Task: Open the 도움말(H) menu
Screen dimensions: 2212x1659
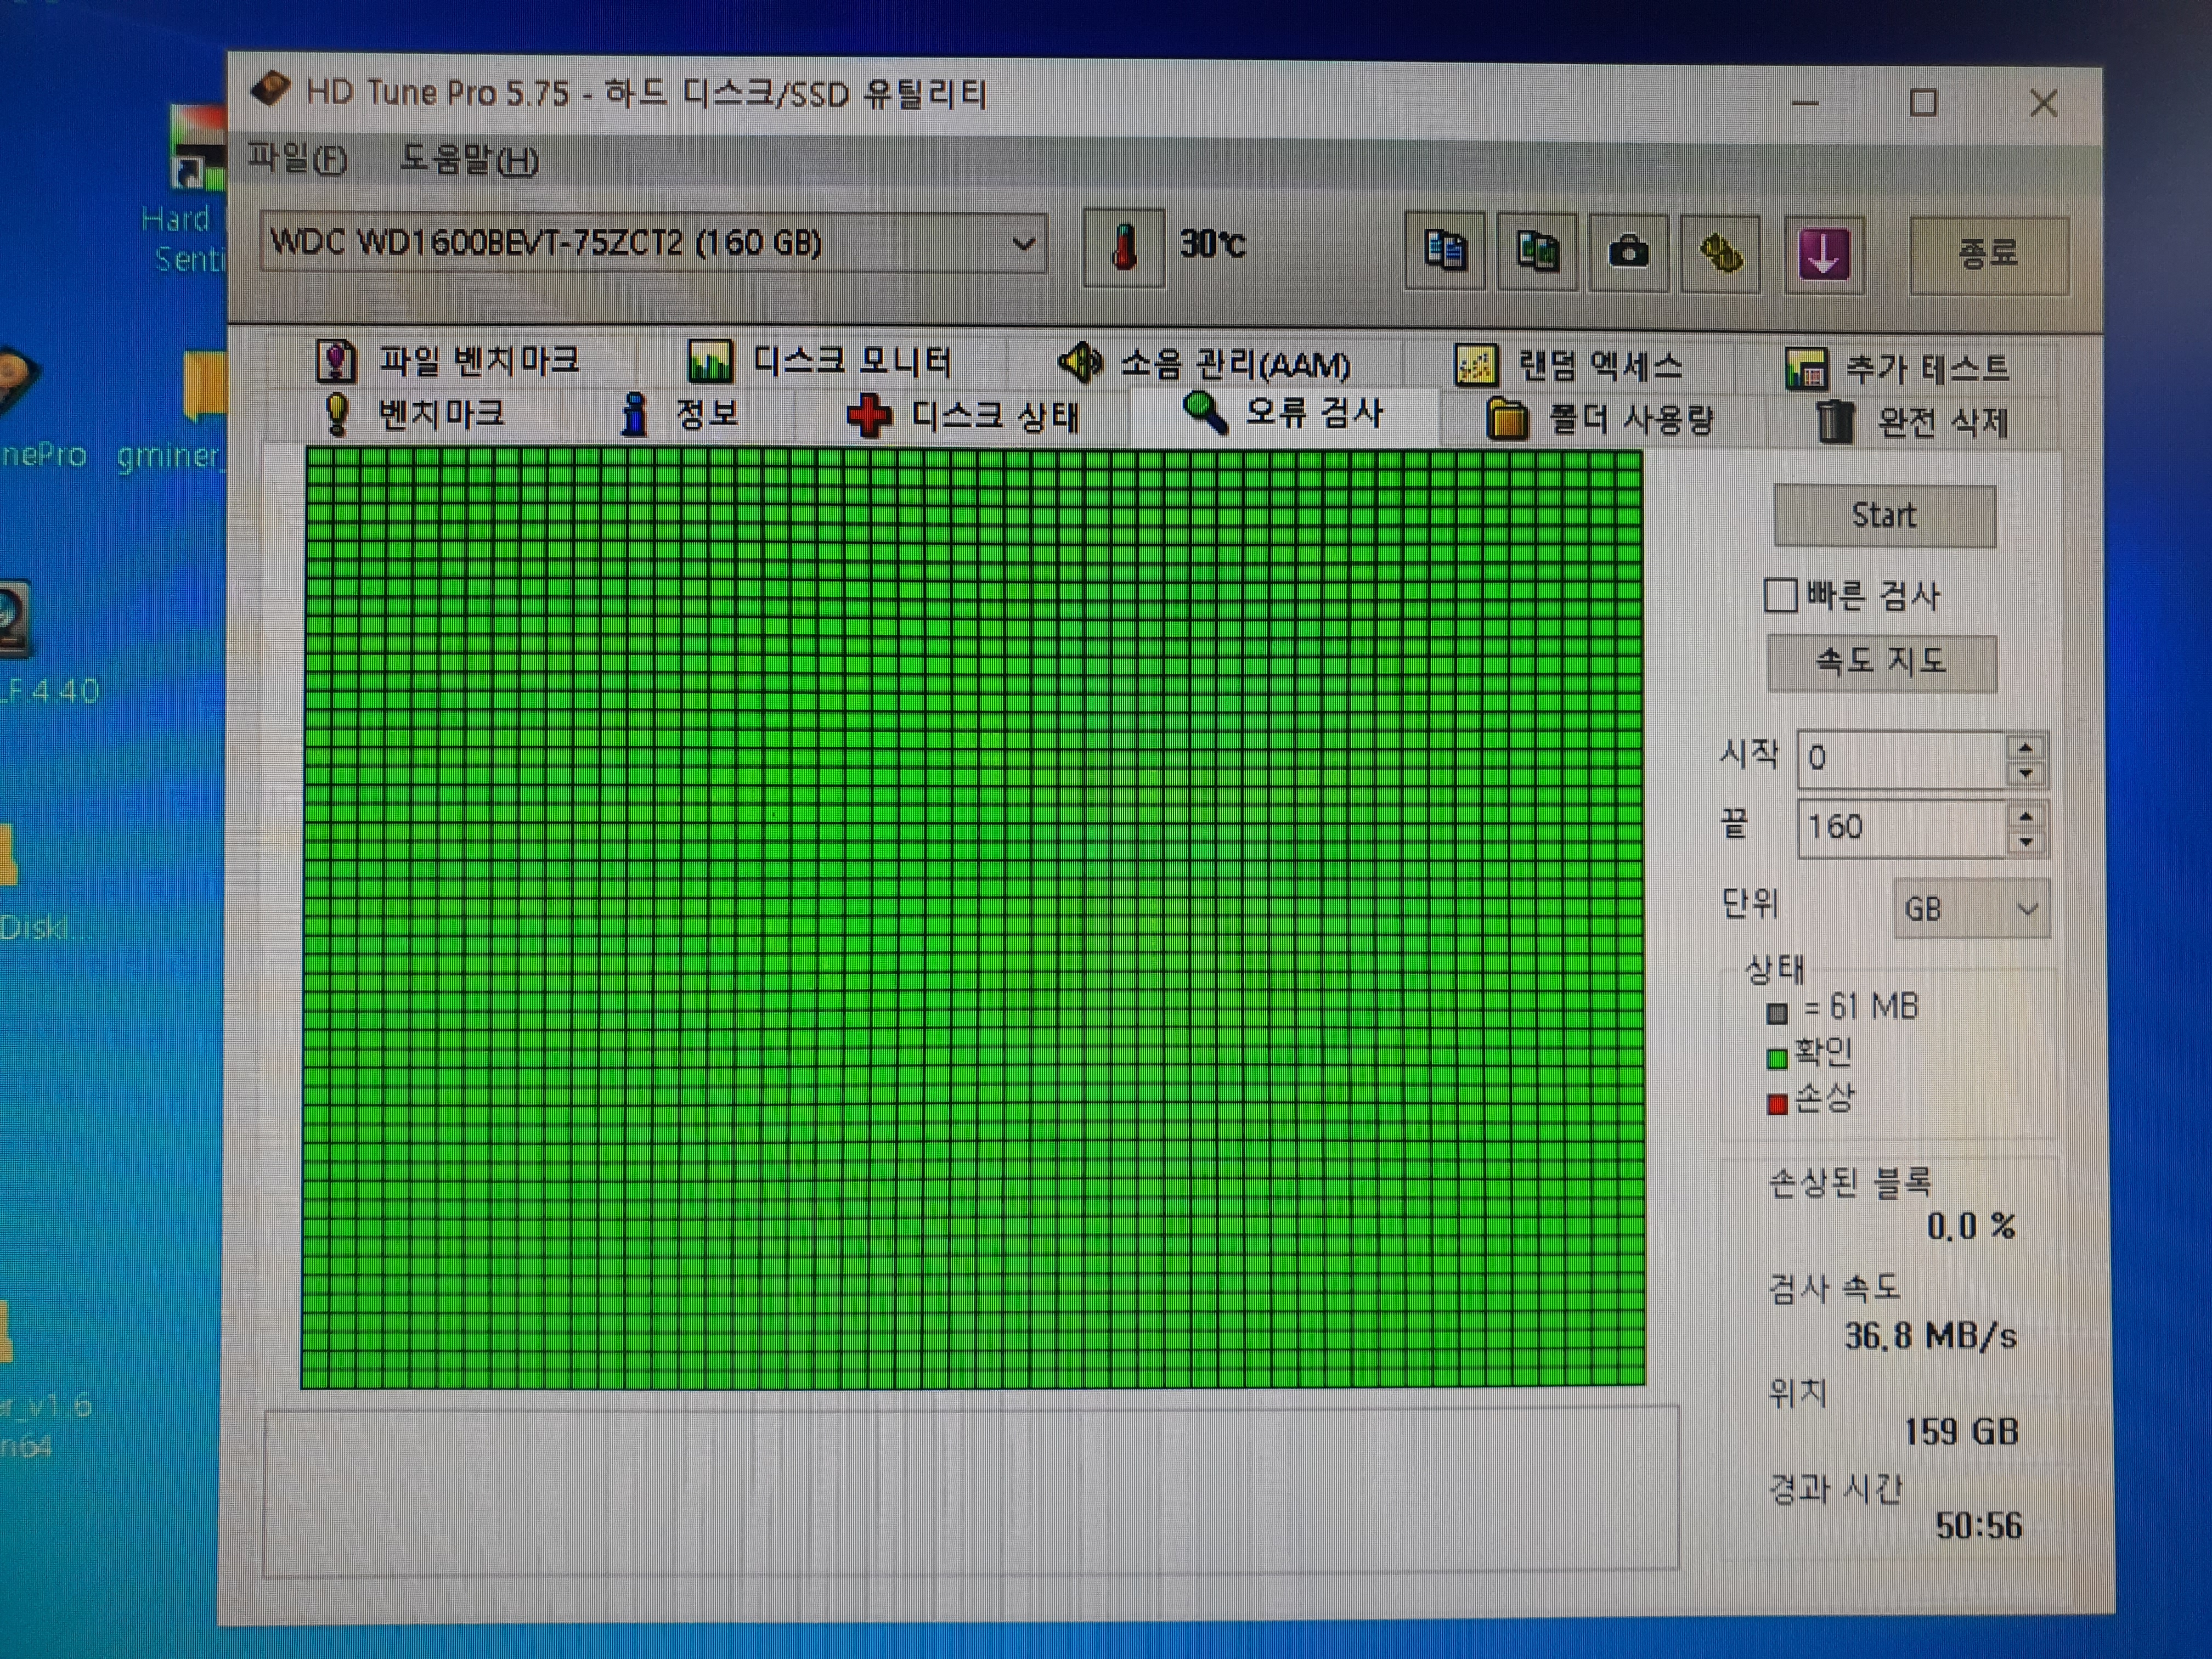Action: coord(469,159)
